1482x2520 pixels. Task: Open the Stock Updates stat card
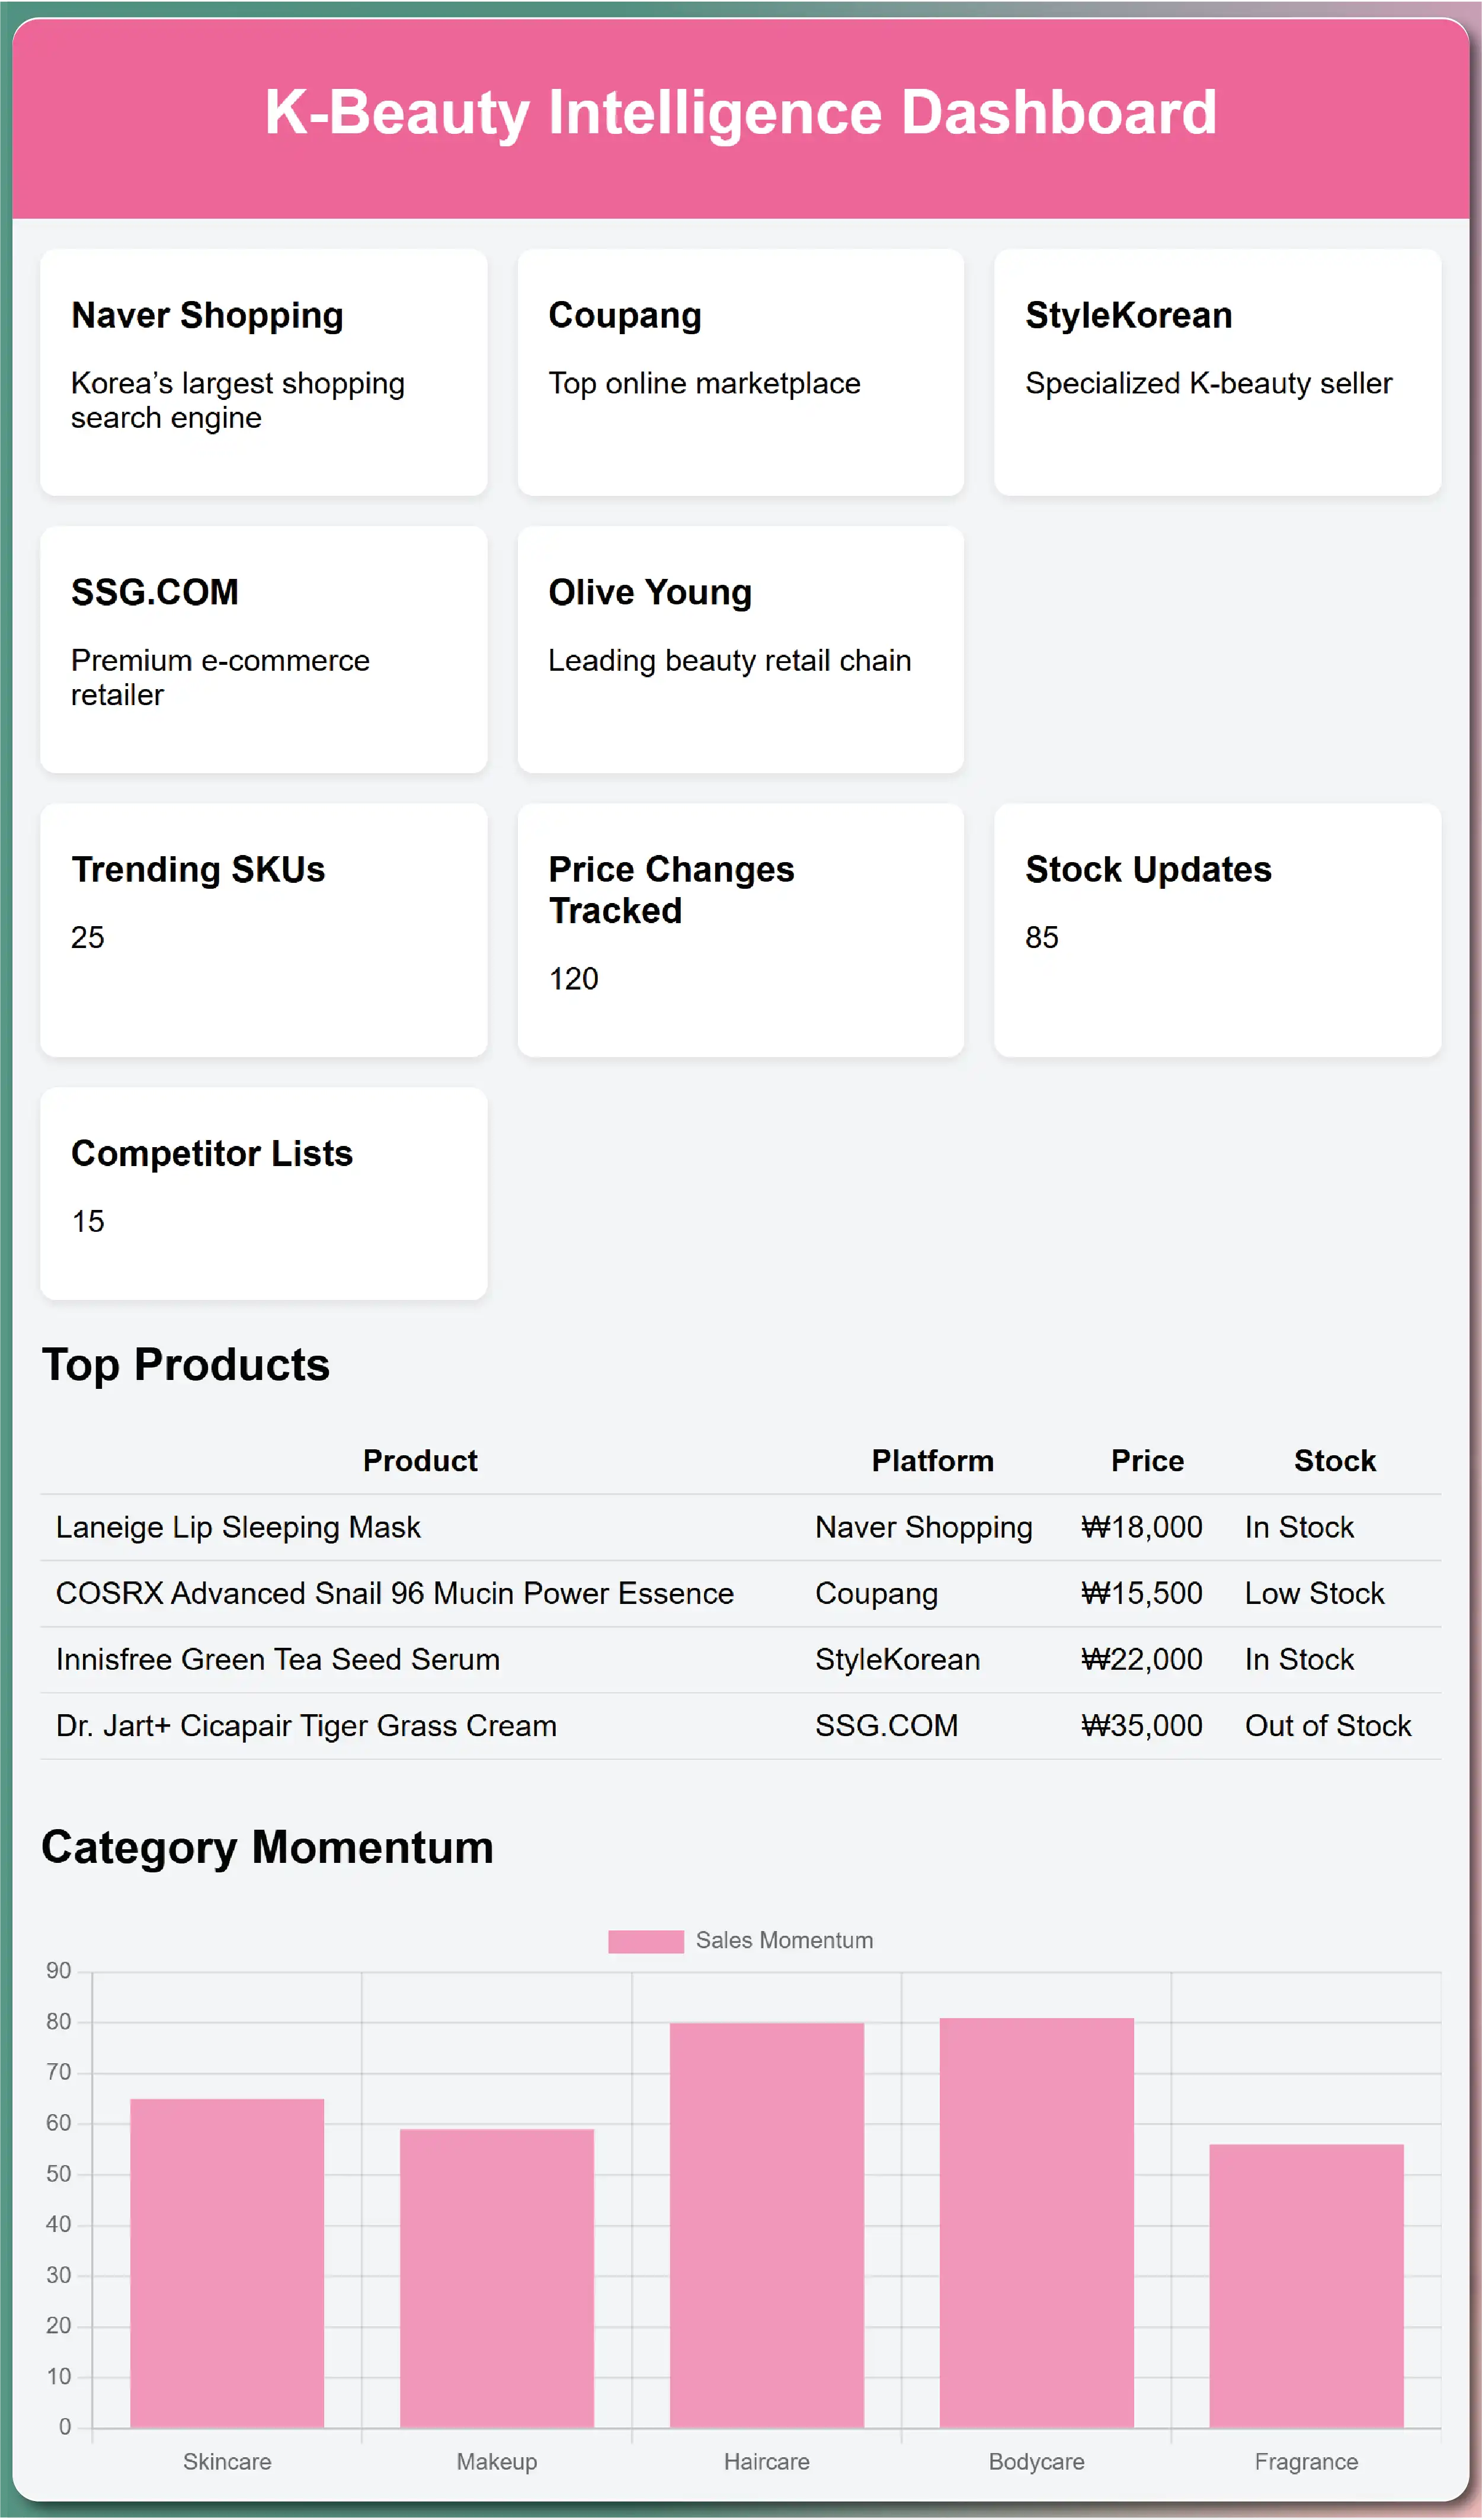tap(1217, 929)
